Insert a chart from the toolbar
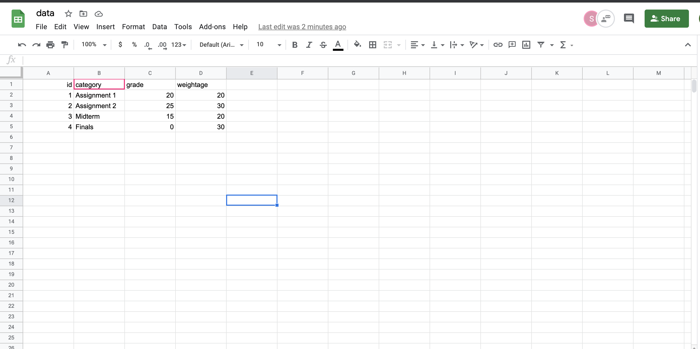The image size is (700, 349). [x=526, y=45]
